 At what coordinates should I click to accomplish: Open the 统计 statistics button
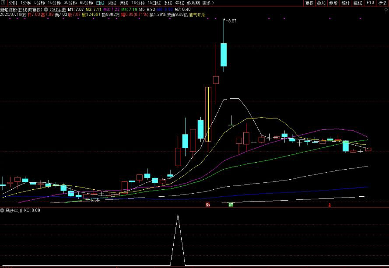[x=345, y=3]
